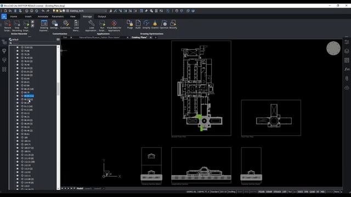
Task: Click the layer color swatch beside Existing_Arch
Action: click(x=67, y=11)
